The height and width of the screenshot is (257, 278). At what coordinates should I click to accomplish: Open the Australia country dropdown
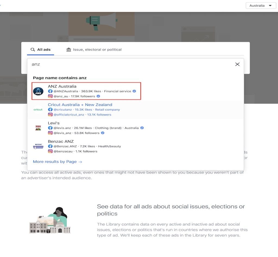pos(260,5)
